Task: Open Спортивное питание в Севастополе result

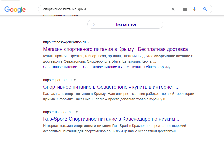Action: [x=111, y=87]
